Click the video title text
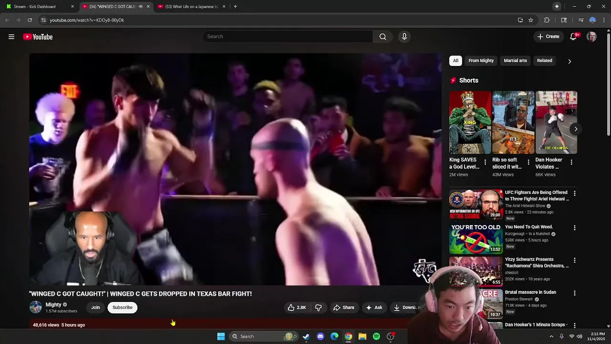 point(140,294)
